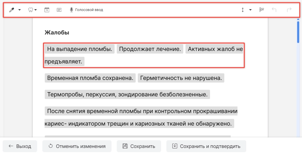Click the text structure formatting icon
This screenshot has height=153, width=302.
(261, 10)
